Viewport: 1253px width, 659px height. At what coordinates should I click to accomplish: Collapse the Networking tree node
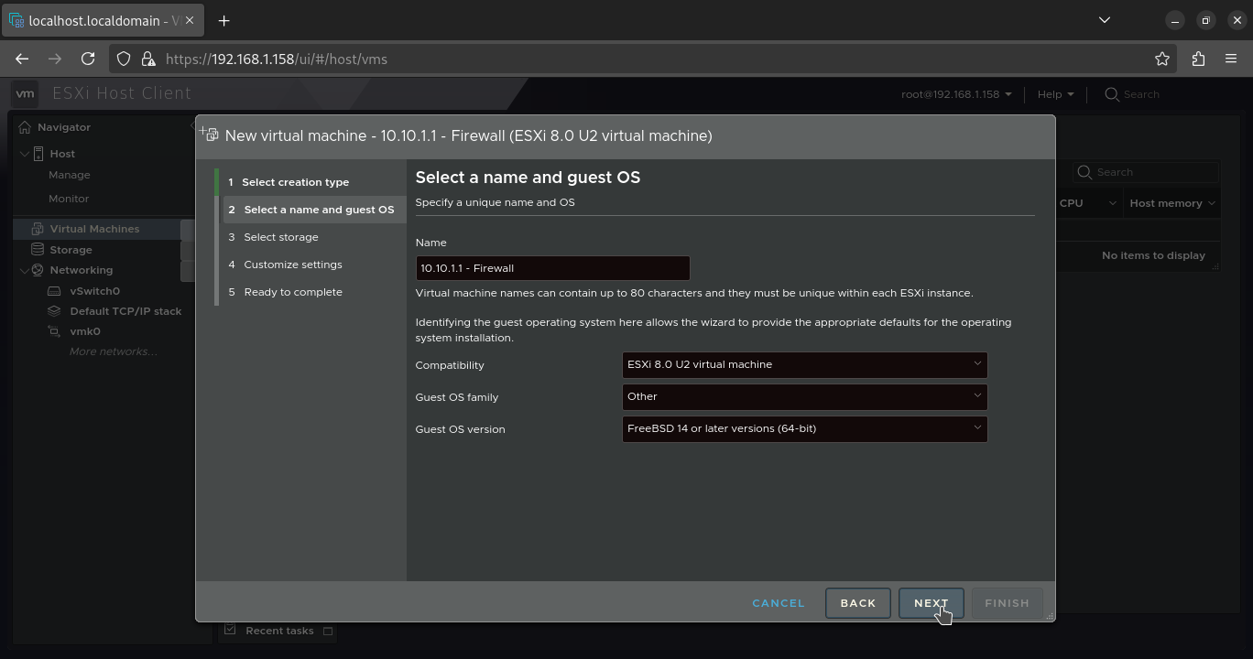click(25, 270)
